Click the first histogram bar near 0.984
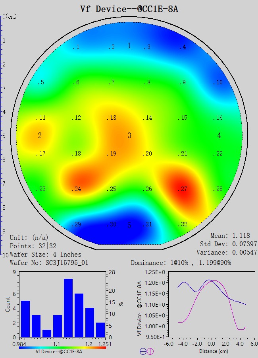The height and width of the screenshot is (358, 258). (x=25, y=319)
